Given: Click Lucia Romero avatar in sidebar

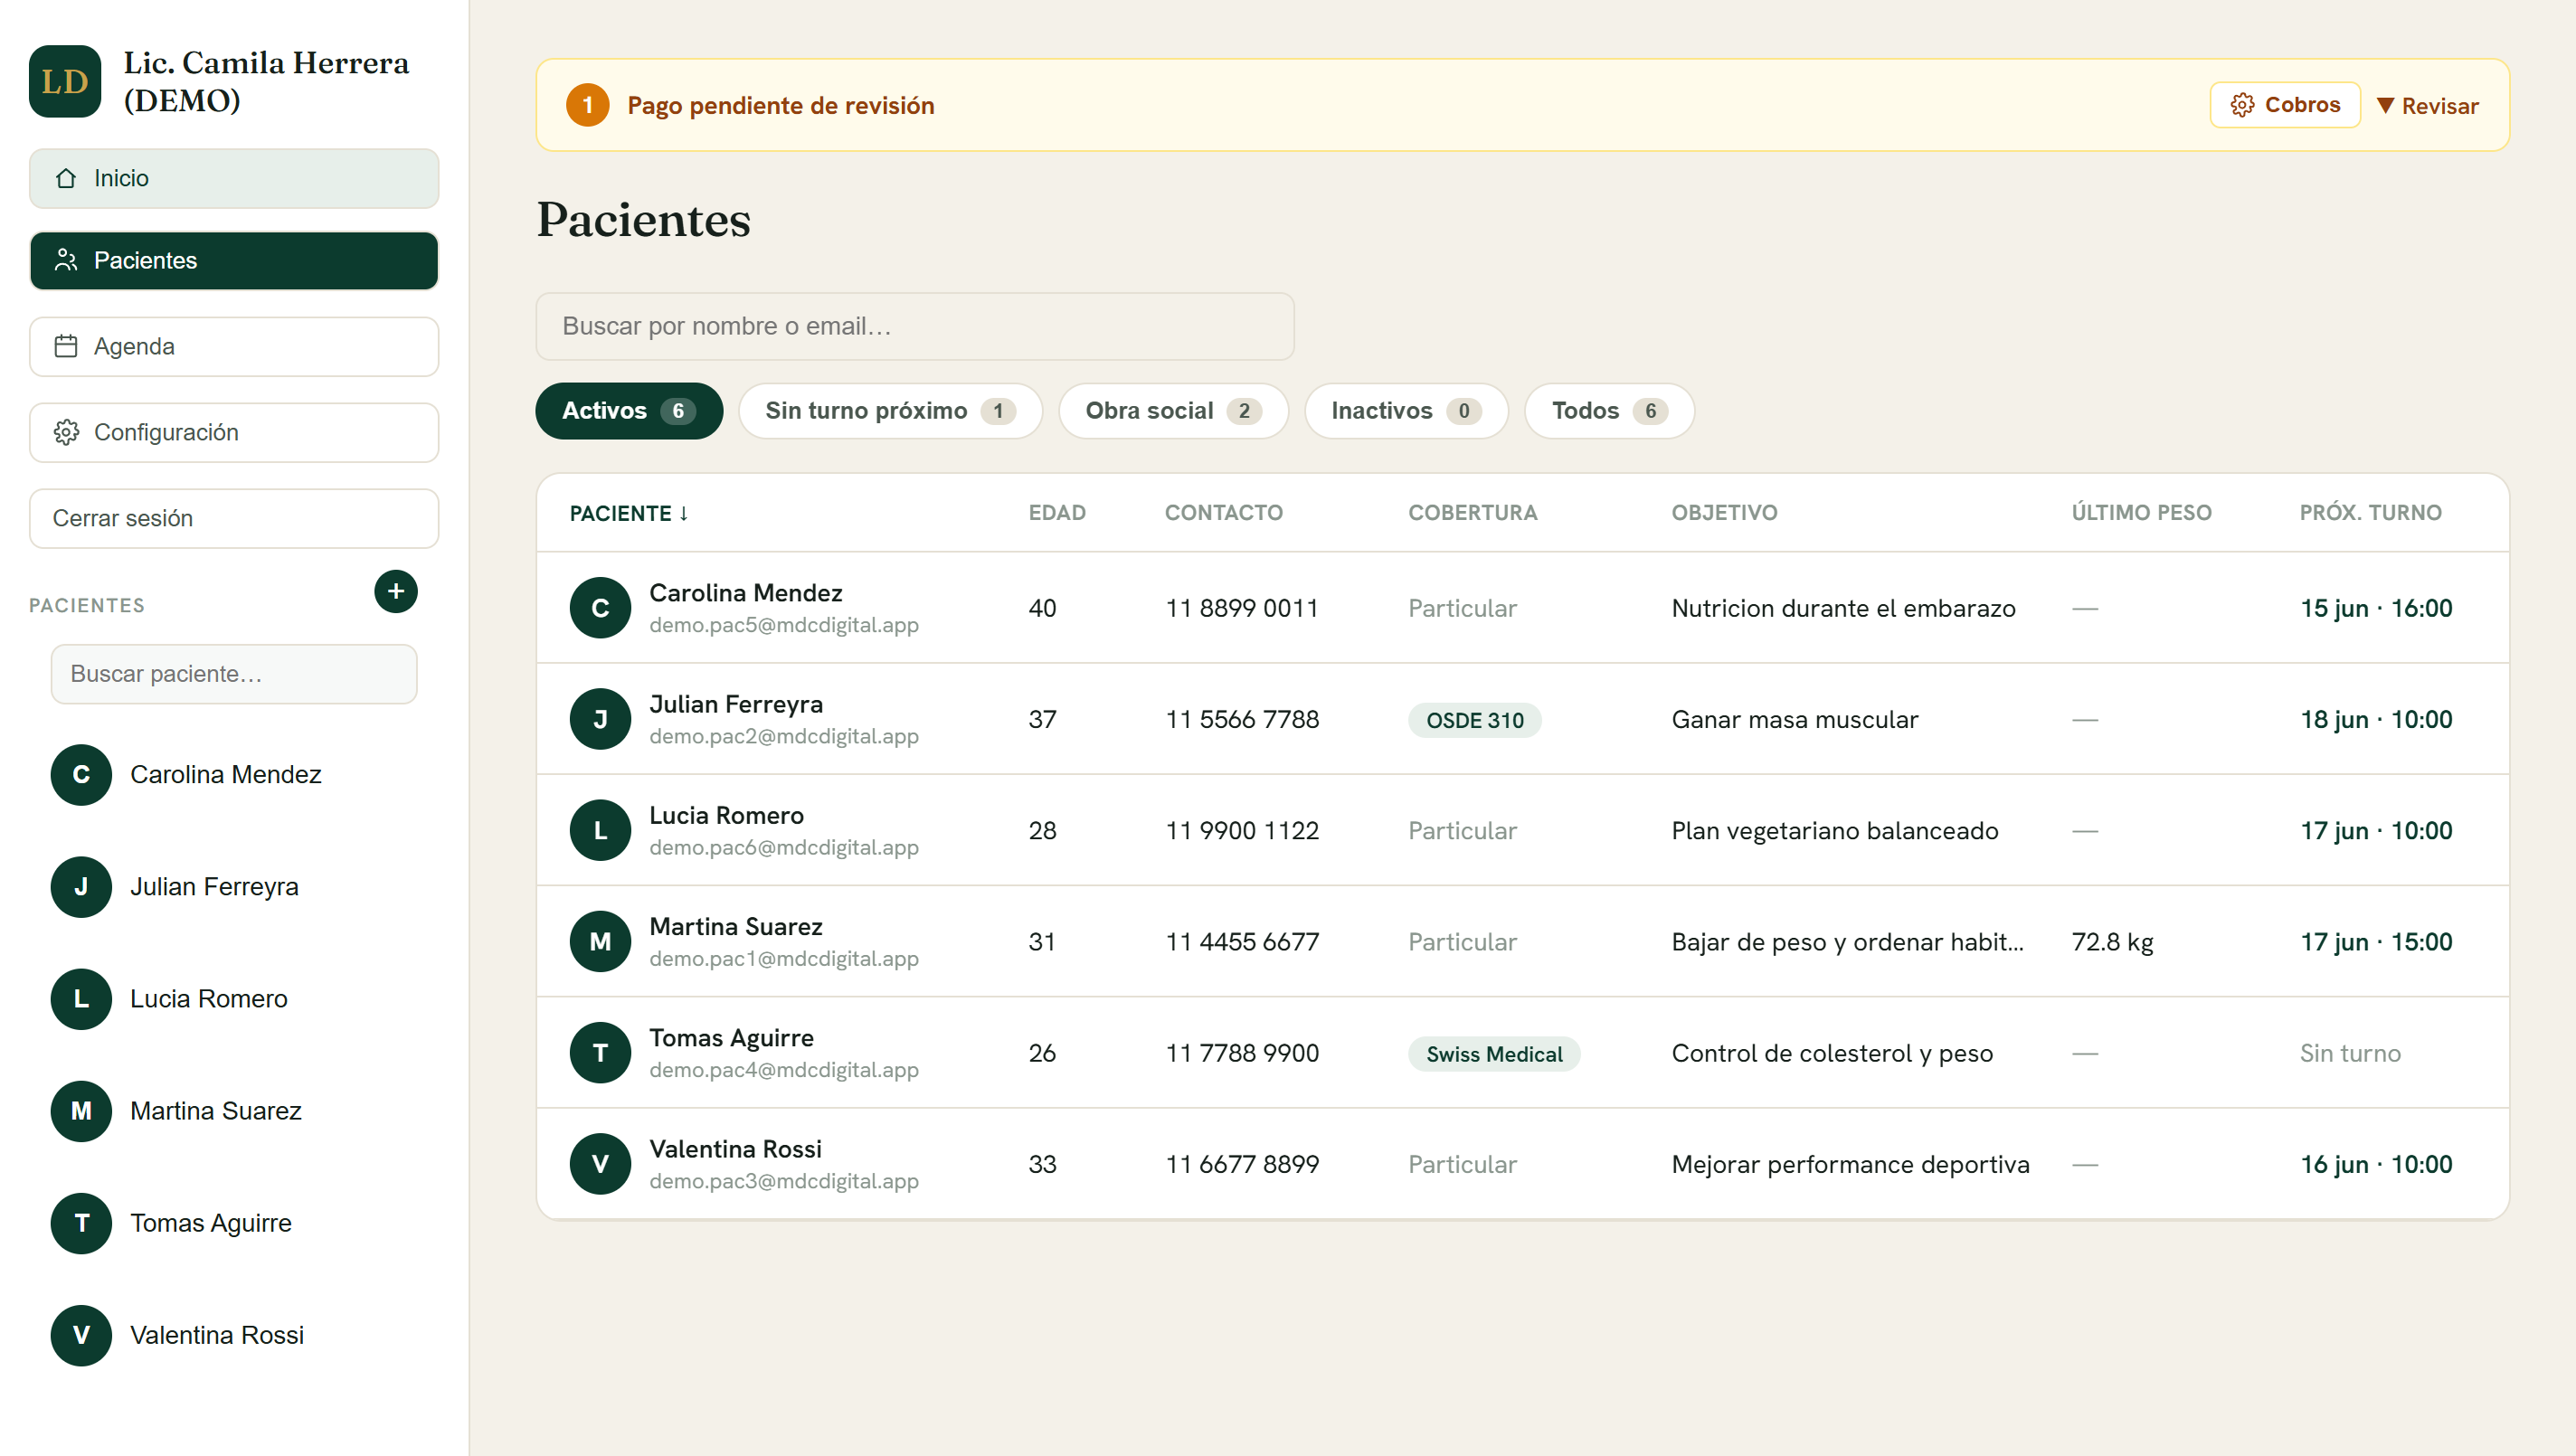Looking at the screenshot, I should pos(81,998).
